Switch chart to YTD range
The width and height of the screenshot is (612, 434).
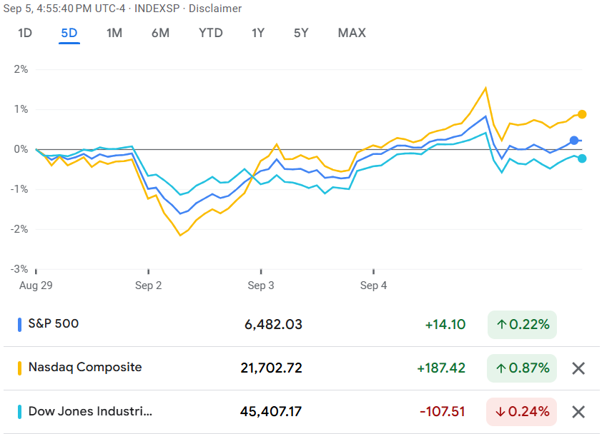pos(211,33)
